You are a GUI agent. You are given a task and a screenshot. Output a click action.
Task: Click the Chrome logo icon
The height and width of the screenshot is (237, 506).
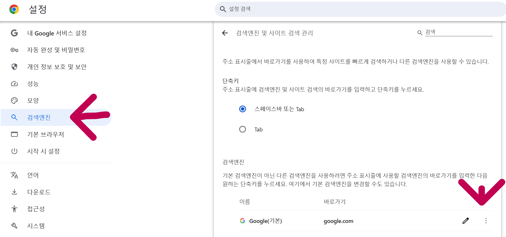14,9
